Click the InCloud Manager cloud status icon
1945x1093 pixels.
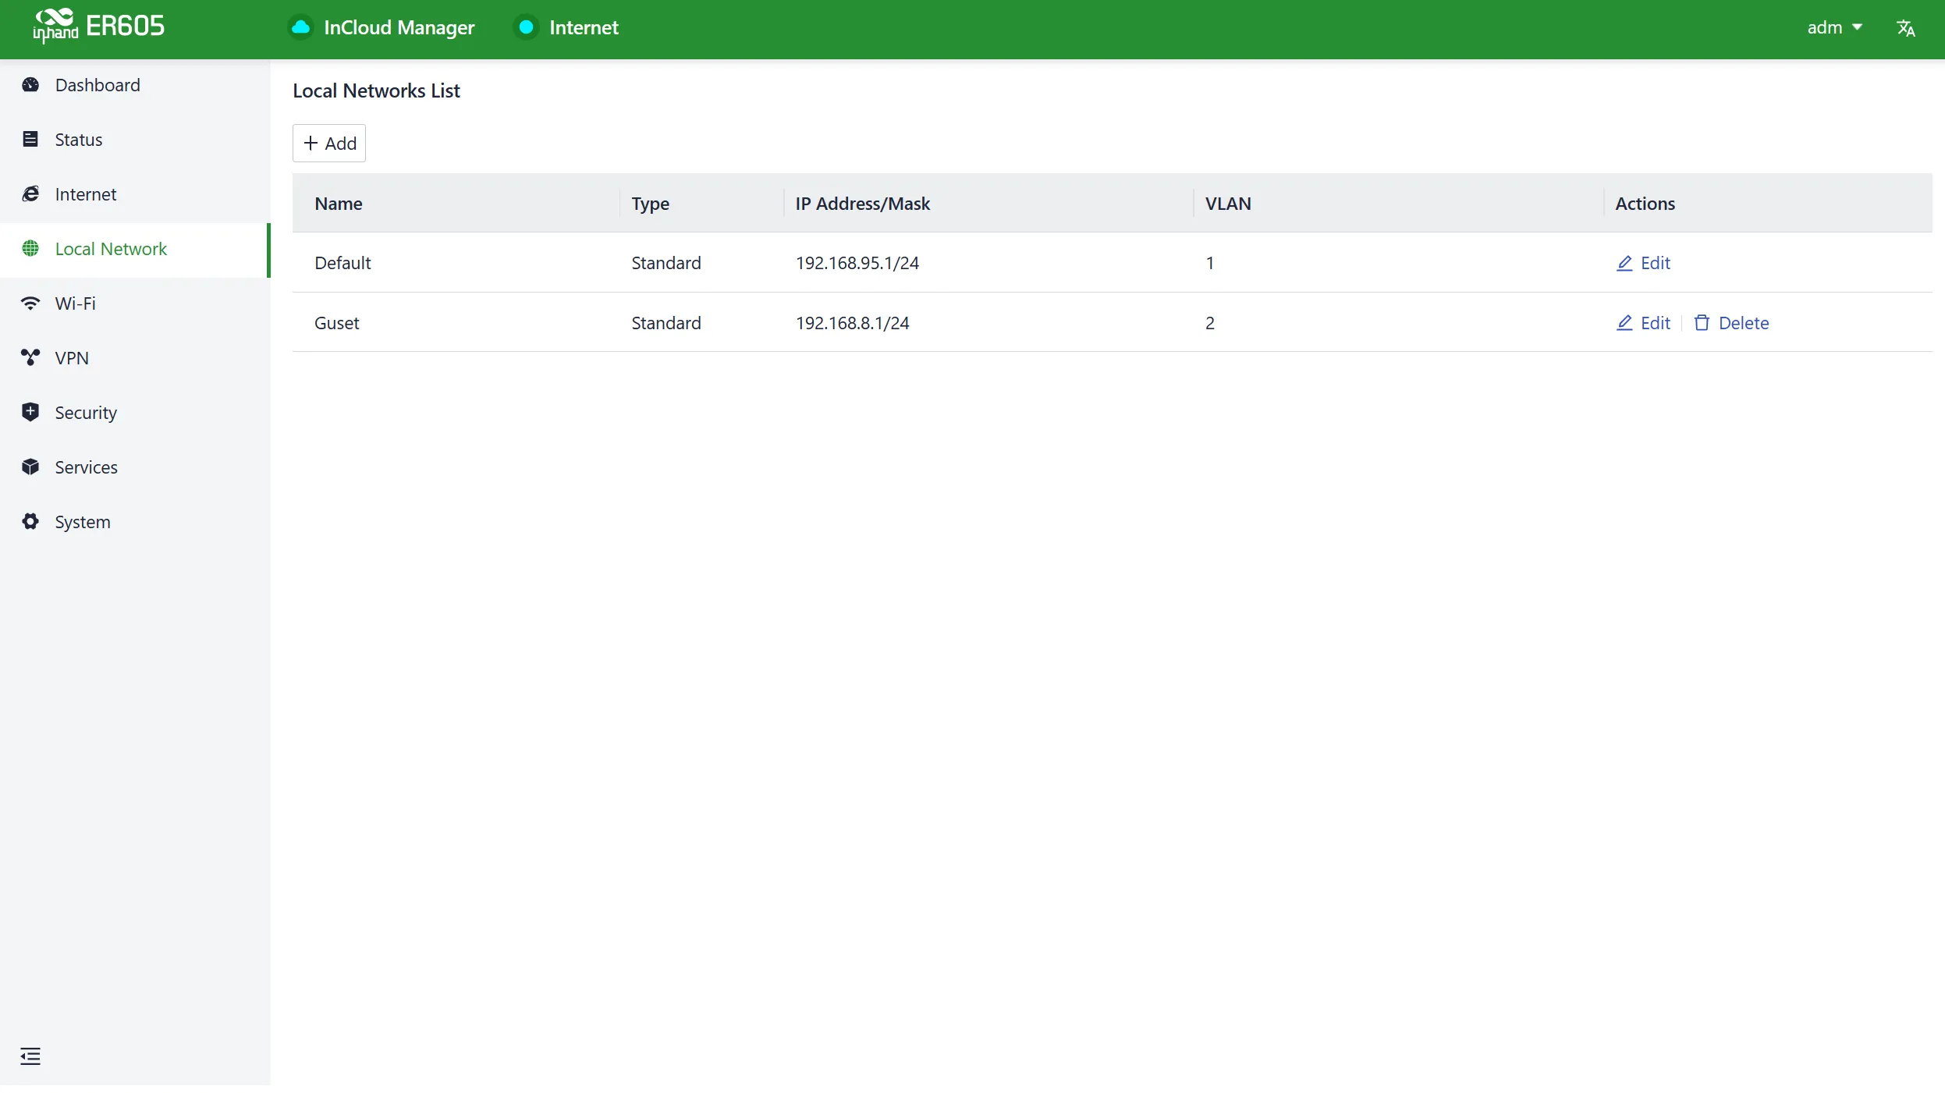pyautogui.click(x=301, y=27)
